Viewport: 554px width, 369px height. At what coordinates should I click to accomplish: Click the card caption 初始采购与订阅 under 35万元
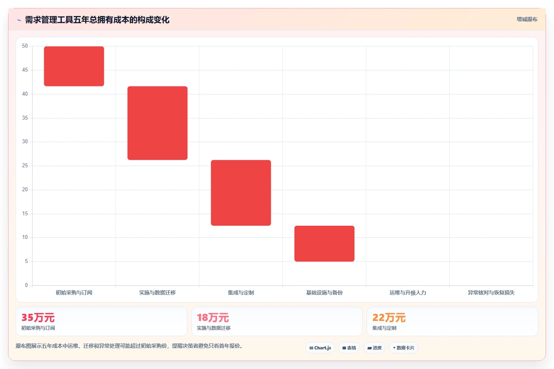[38, 328]
